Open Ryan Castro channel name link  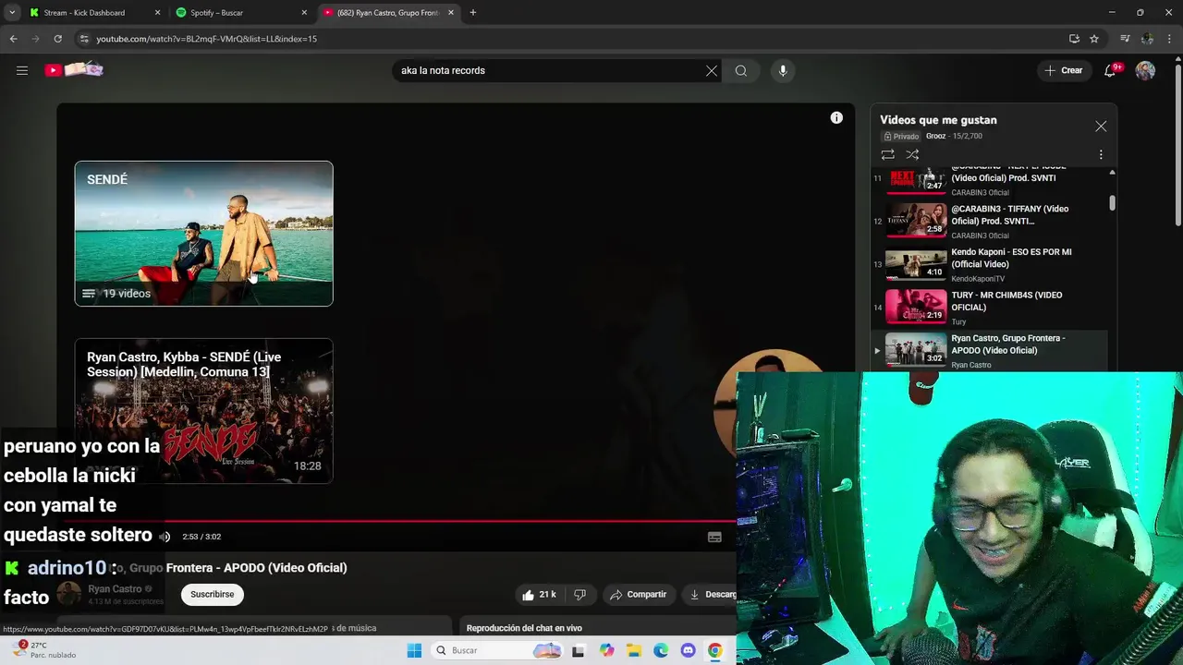[115, 588]
